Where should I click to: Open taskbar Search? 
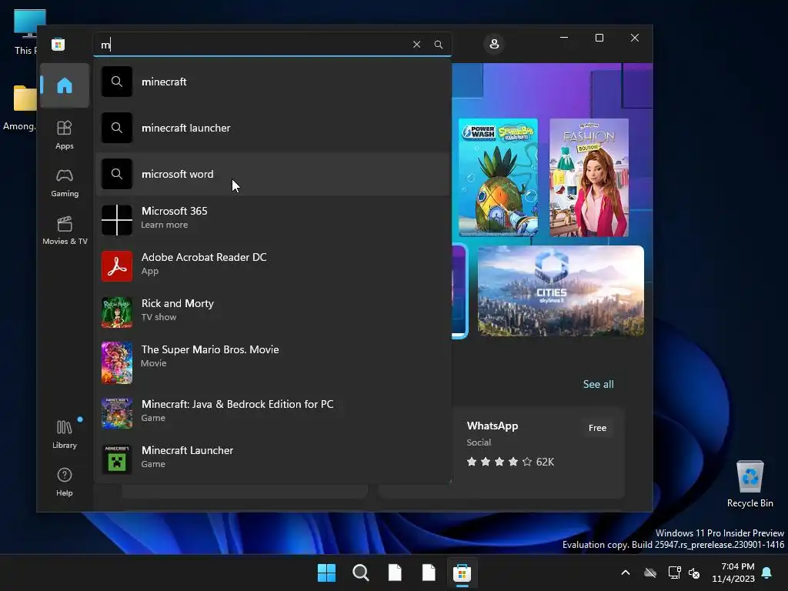tap(360, 573)
